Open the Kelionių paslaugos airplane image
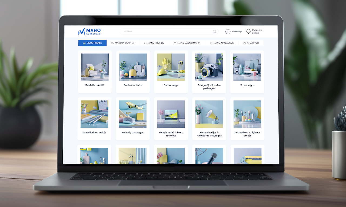The image size is (346, 207). click(133, 114)
